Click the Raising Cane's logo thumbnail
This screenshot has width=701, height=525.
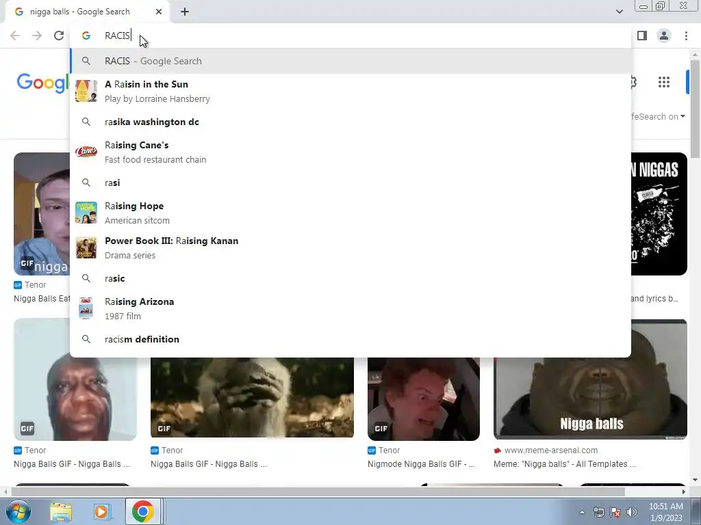coord(86,152)
